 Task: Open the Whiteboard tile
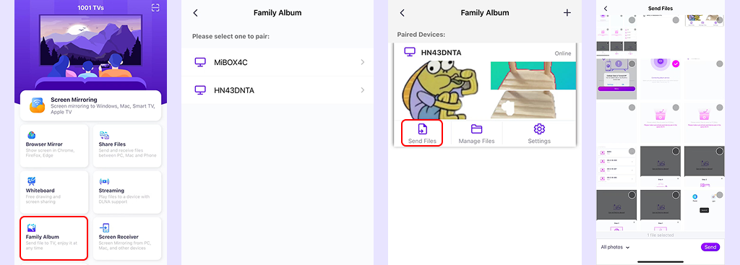point(53,192)
